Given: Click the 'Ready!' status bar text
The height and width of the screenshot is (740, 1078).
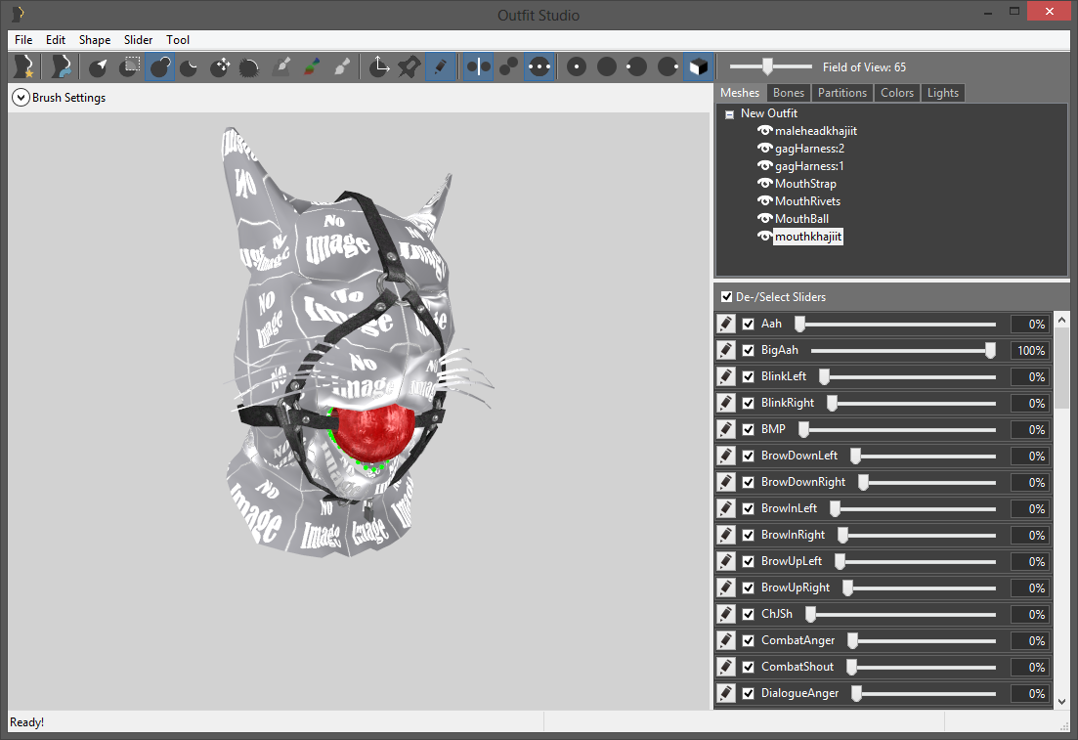Looking at the screenshot, I should click(x=26, y=722).
